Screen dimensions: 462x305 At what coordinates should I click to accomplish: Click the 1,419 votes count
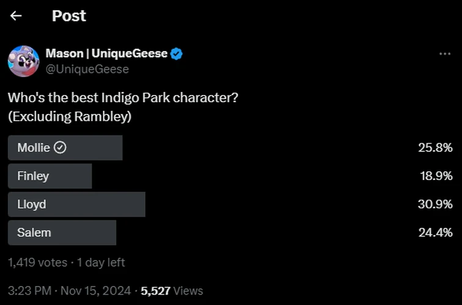[37, 262]
